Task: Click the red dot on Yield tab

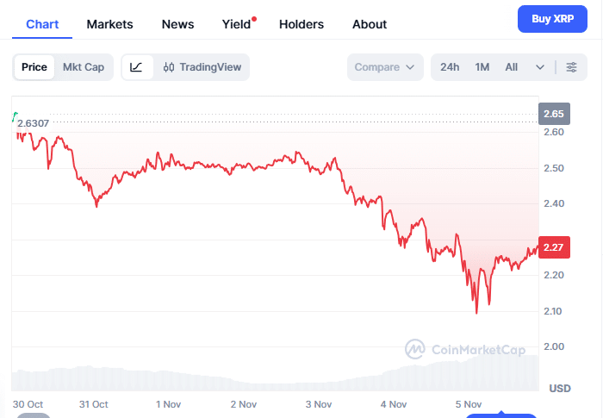Action: pos(254,18)
